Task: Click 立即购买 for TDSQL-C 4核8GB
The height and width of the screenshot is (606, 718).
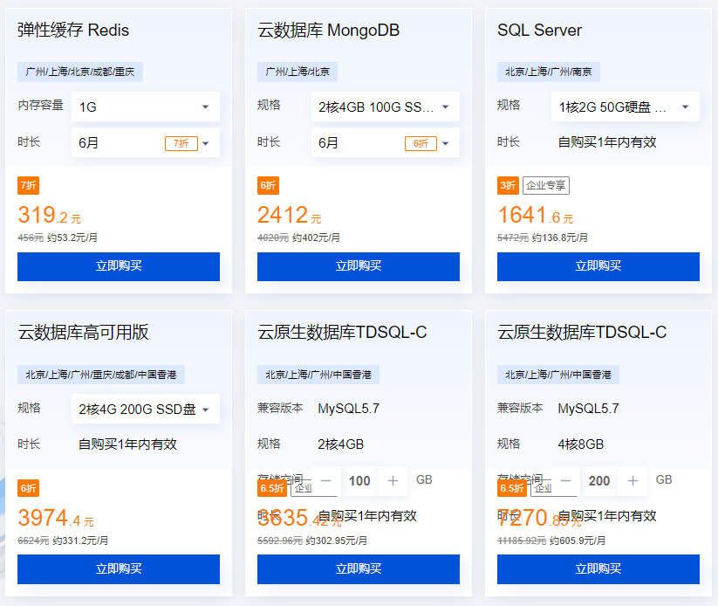Action: (x=598, y=568)
